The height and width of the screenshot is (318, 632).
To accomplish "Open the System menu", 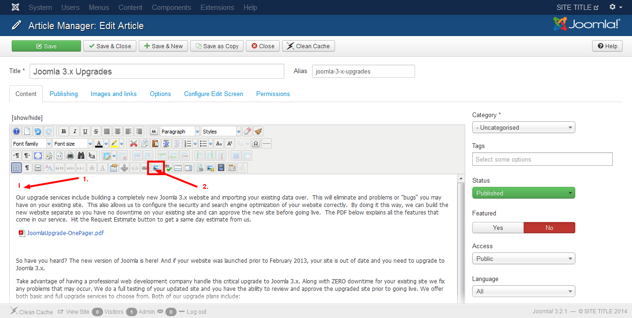I will (40, 7).
